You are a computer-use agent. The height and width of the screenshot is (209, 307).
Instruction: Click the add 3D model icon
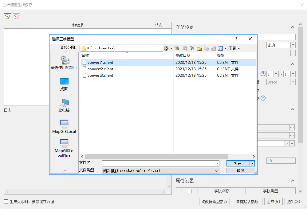(7, 17)
